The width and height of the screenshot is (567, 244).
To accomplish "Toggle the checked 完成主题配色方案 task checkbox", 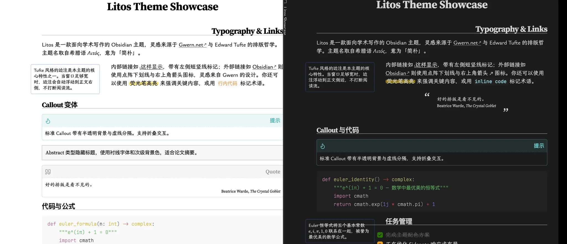I will (x=380, y=235).
